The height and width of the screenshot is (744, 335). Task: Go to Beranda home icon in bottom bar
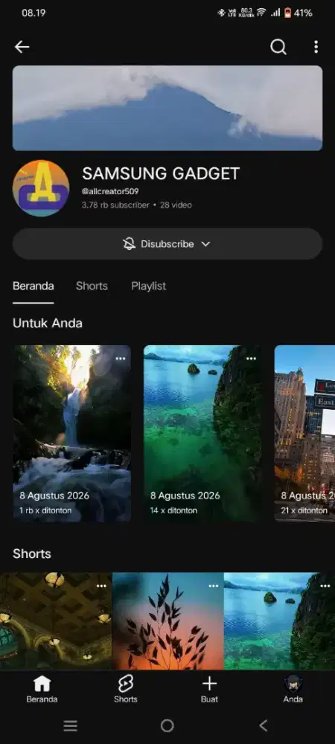pos(42,684)
